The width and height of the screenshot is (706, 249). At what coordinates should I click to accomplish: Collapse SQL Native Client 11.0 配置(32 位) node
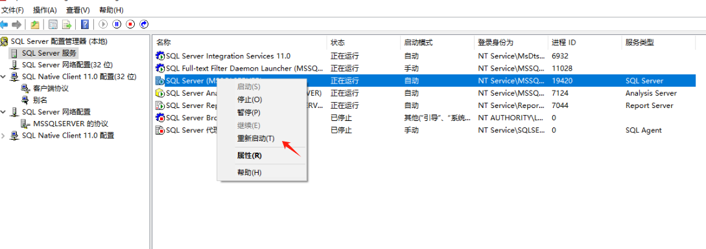tap(4, 76)
